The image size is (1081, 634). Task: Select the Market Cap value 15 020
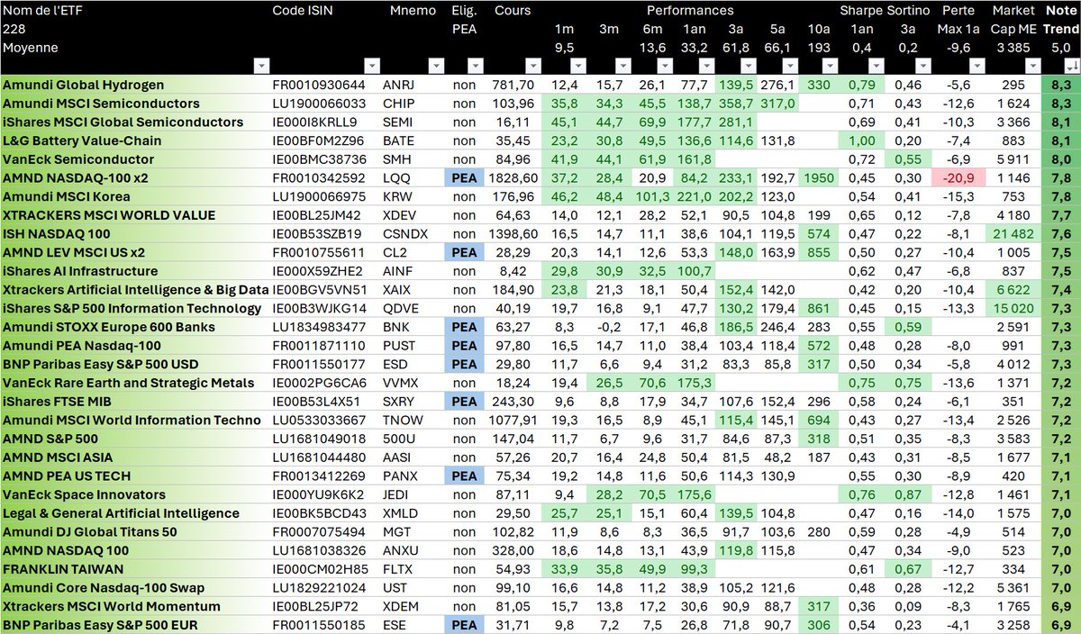(1013, 309)
